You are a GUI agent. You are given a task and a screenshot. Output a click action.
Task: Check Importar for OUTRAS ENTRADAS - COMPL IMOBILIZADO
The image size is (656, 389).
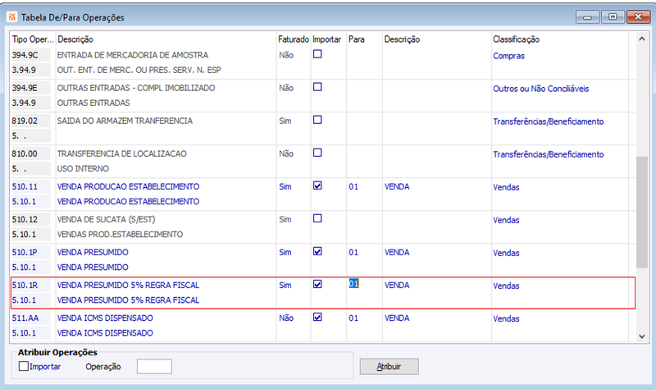point(317,87)
